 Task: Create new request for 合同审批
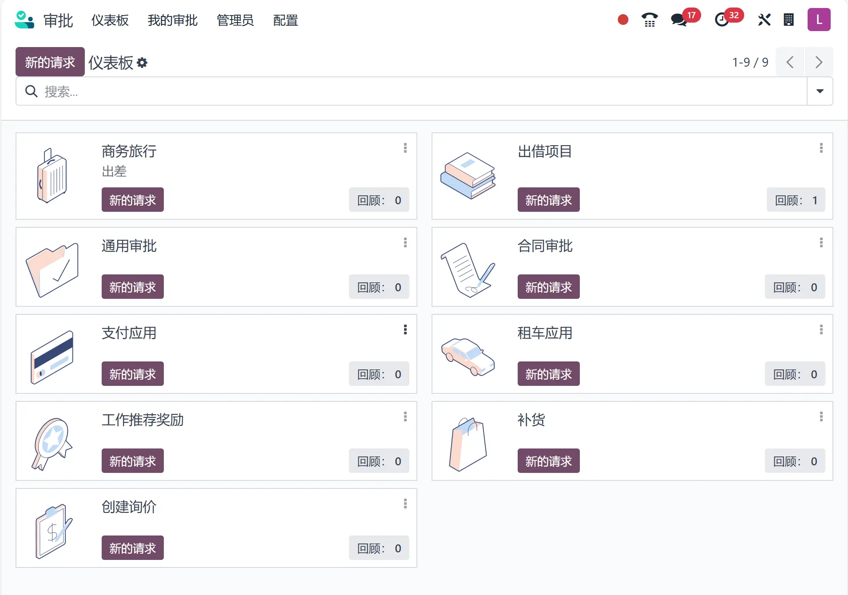(x=549, y=287)
